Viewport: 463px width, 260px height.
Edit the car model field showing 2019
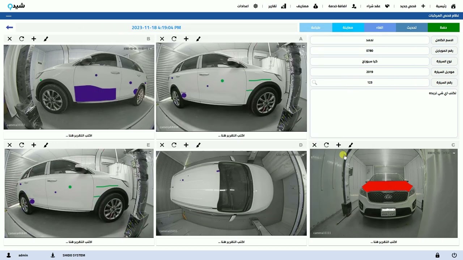370,72
